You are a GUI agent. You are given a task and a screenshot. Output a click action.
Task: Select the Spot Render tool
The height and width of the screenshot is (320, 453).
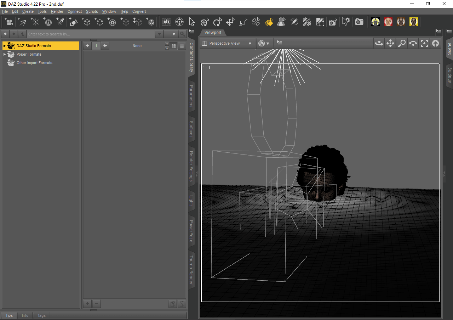point(332,22)
